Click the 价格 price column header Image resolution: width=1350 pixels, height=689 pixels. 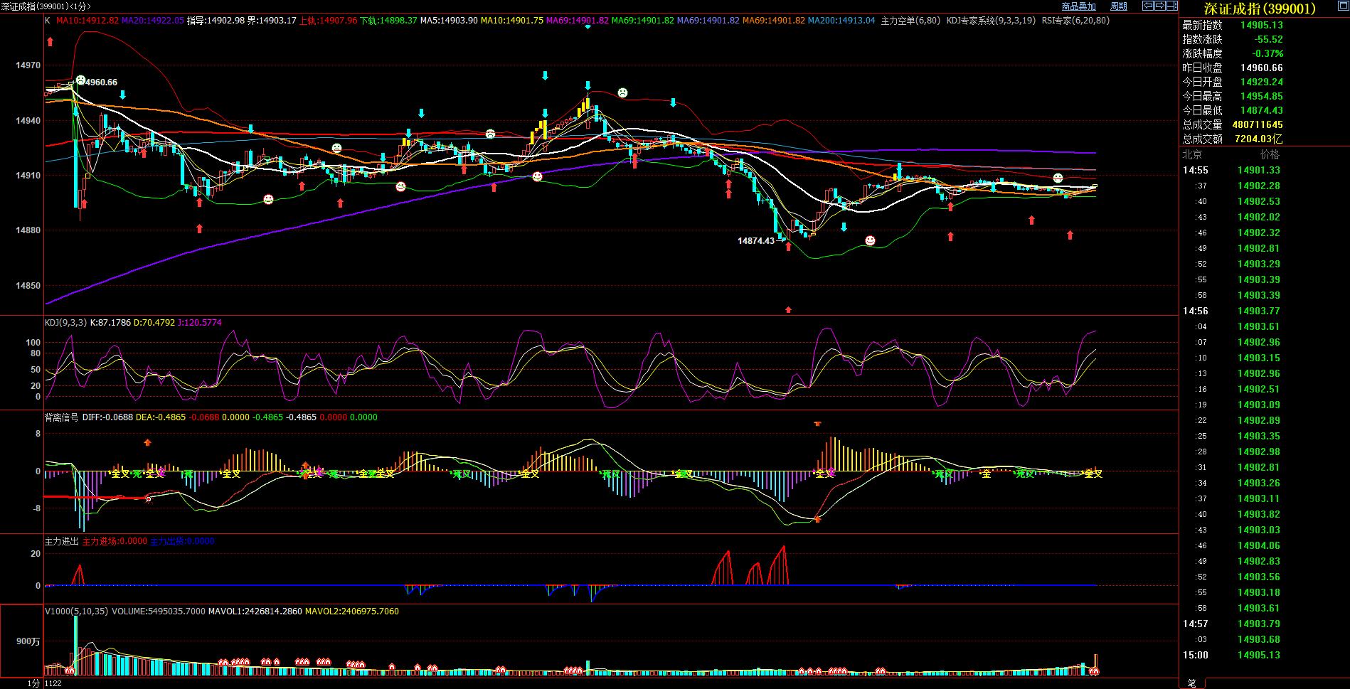1270,154
